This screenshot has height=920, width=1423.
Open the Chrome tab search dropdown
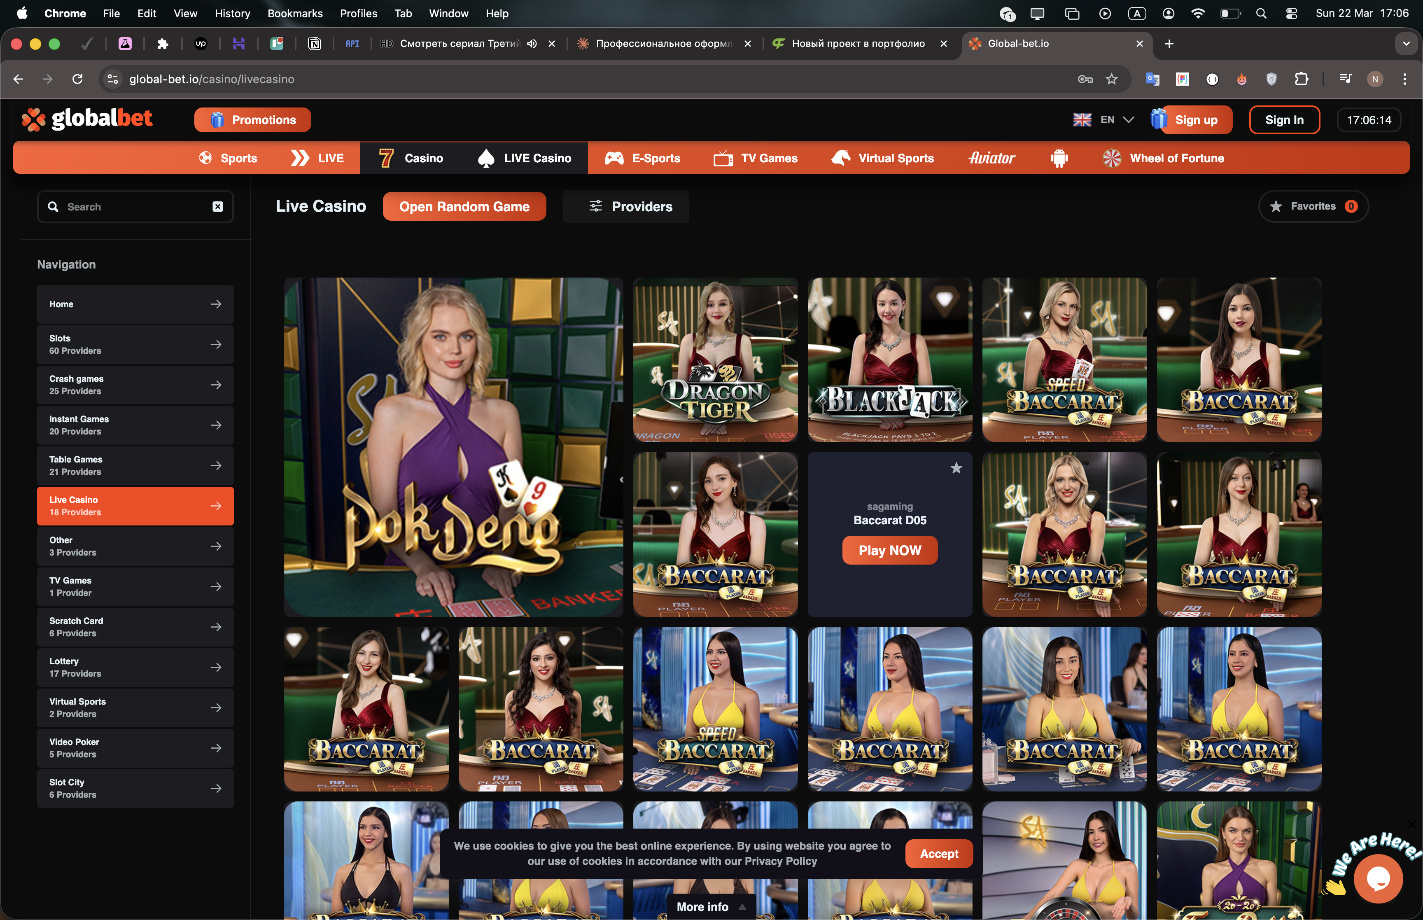[1406, 44]
